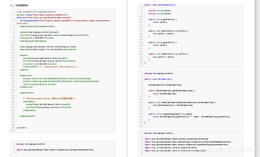Click the "public String getSuffix() {" line
This screenshot has width=260, height=157.
coord(162,43)
